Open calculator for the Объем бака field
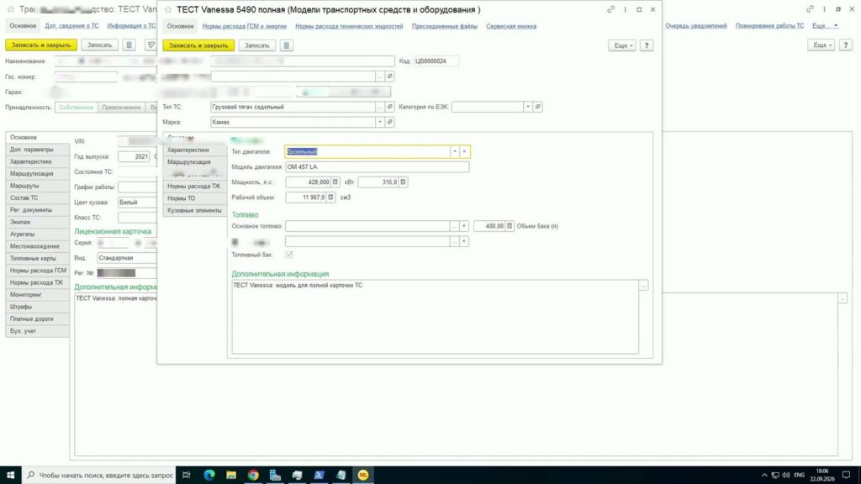 tap(509, 226)
